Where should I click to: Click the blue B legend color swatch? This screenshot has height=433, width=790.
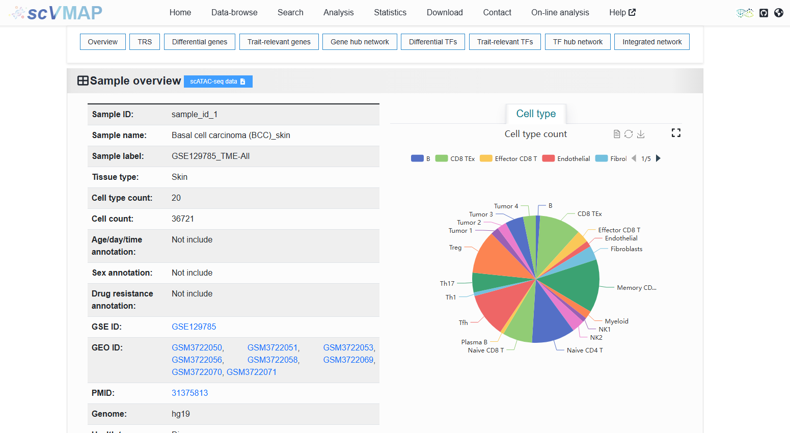417,158
